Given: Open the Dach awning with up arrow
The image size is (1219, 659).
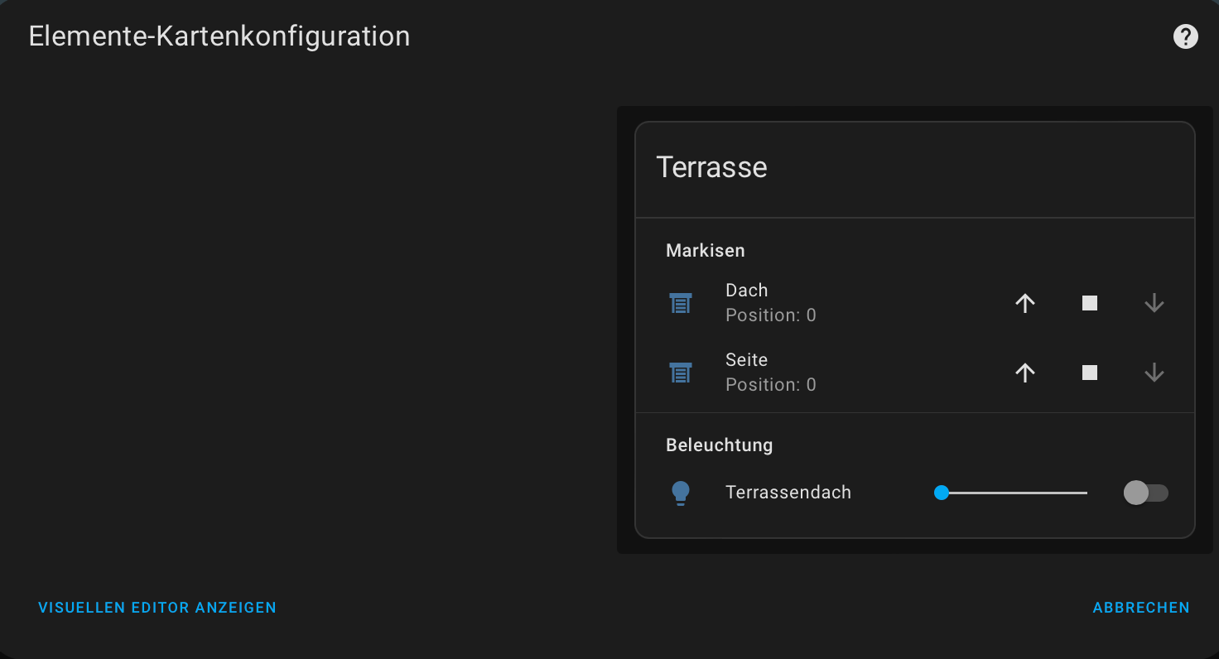Looking at the screenshot, I should point(1025,304).
